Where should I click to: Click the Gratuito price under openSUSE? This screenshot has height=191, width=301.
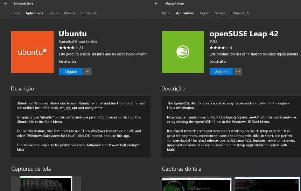click(218, 61)
